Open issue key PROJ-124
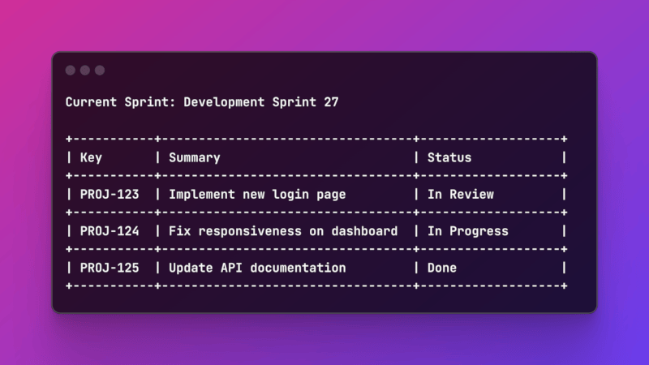649x365 pixels. [x=110, y=231]
